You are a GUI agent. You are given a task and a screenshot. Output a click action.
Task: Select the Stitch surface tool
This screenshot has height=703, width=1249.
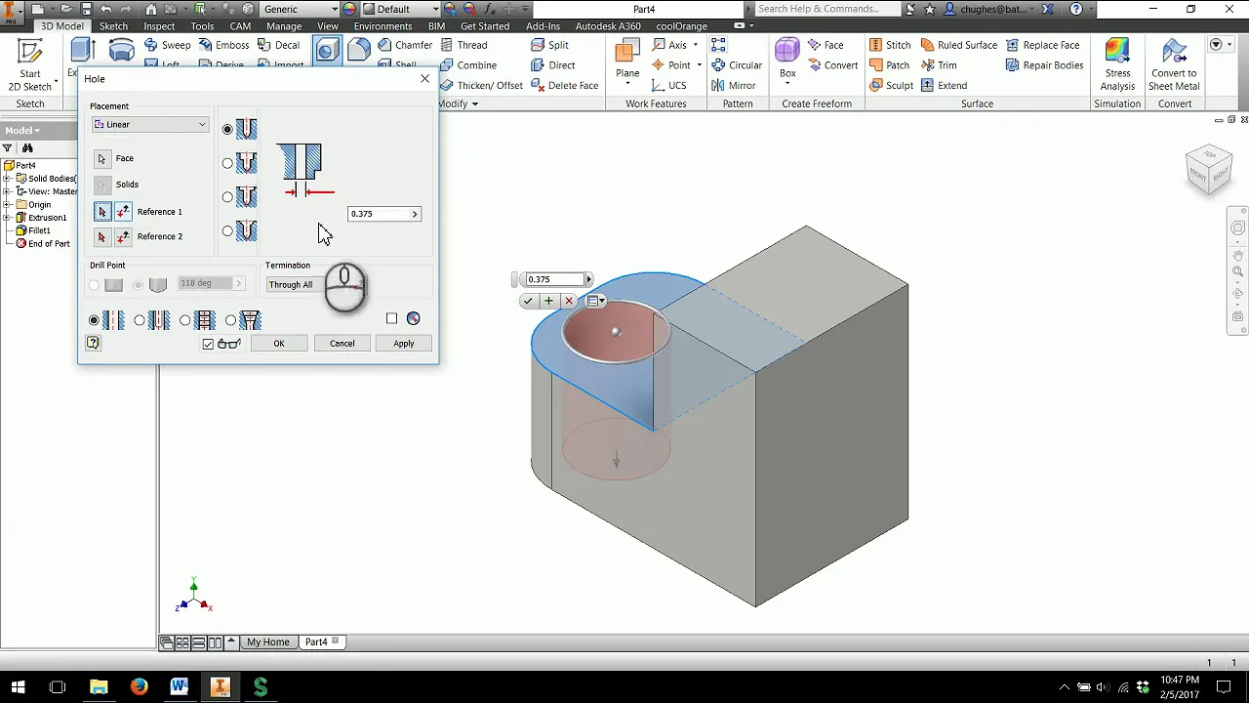click(x=890, y=45)
